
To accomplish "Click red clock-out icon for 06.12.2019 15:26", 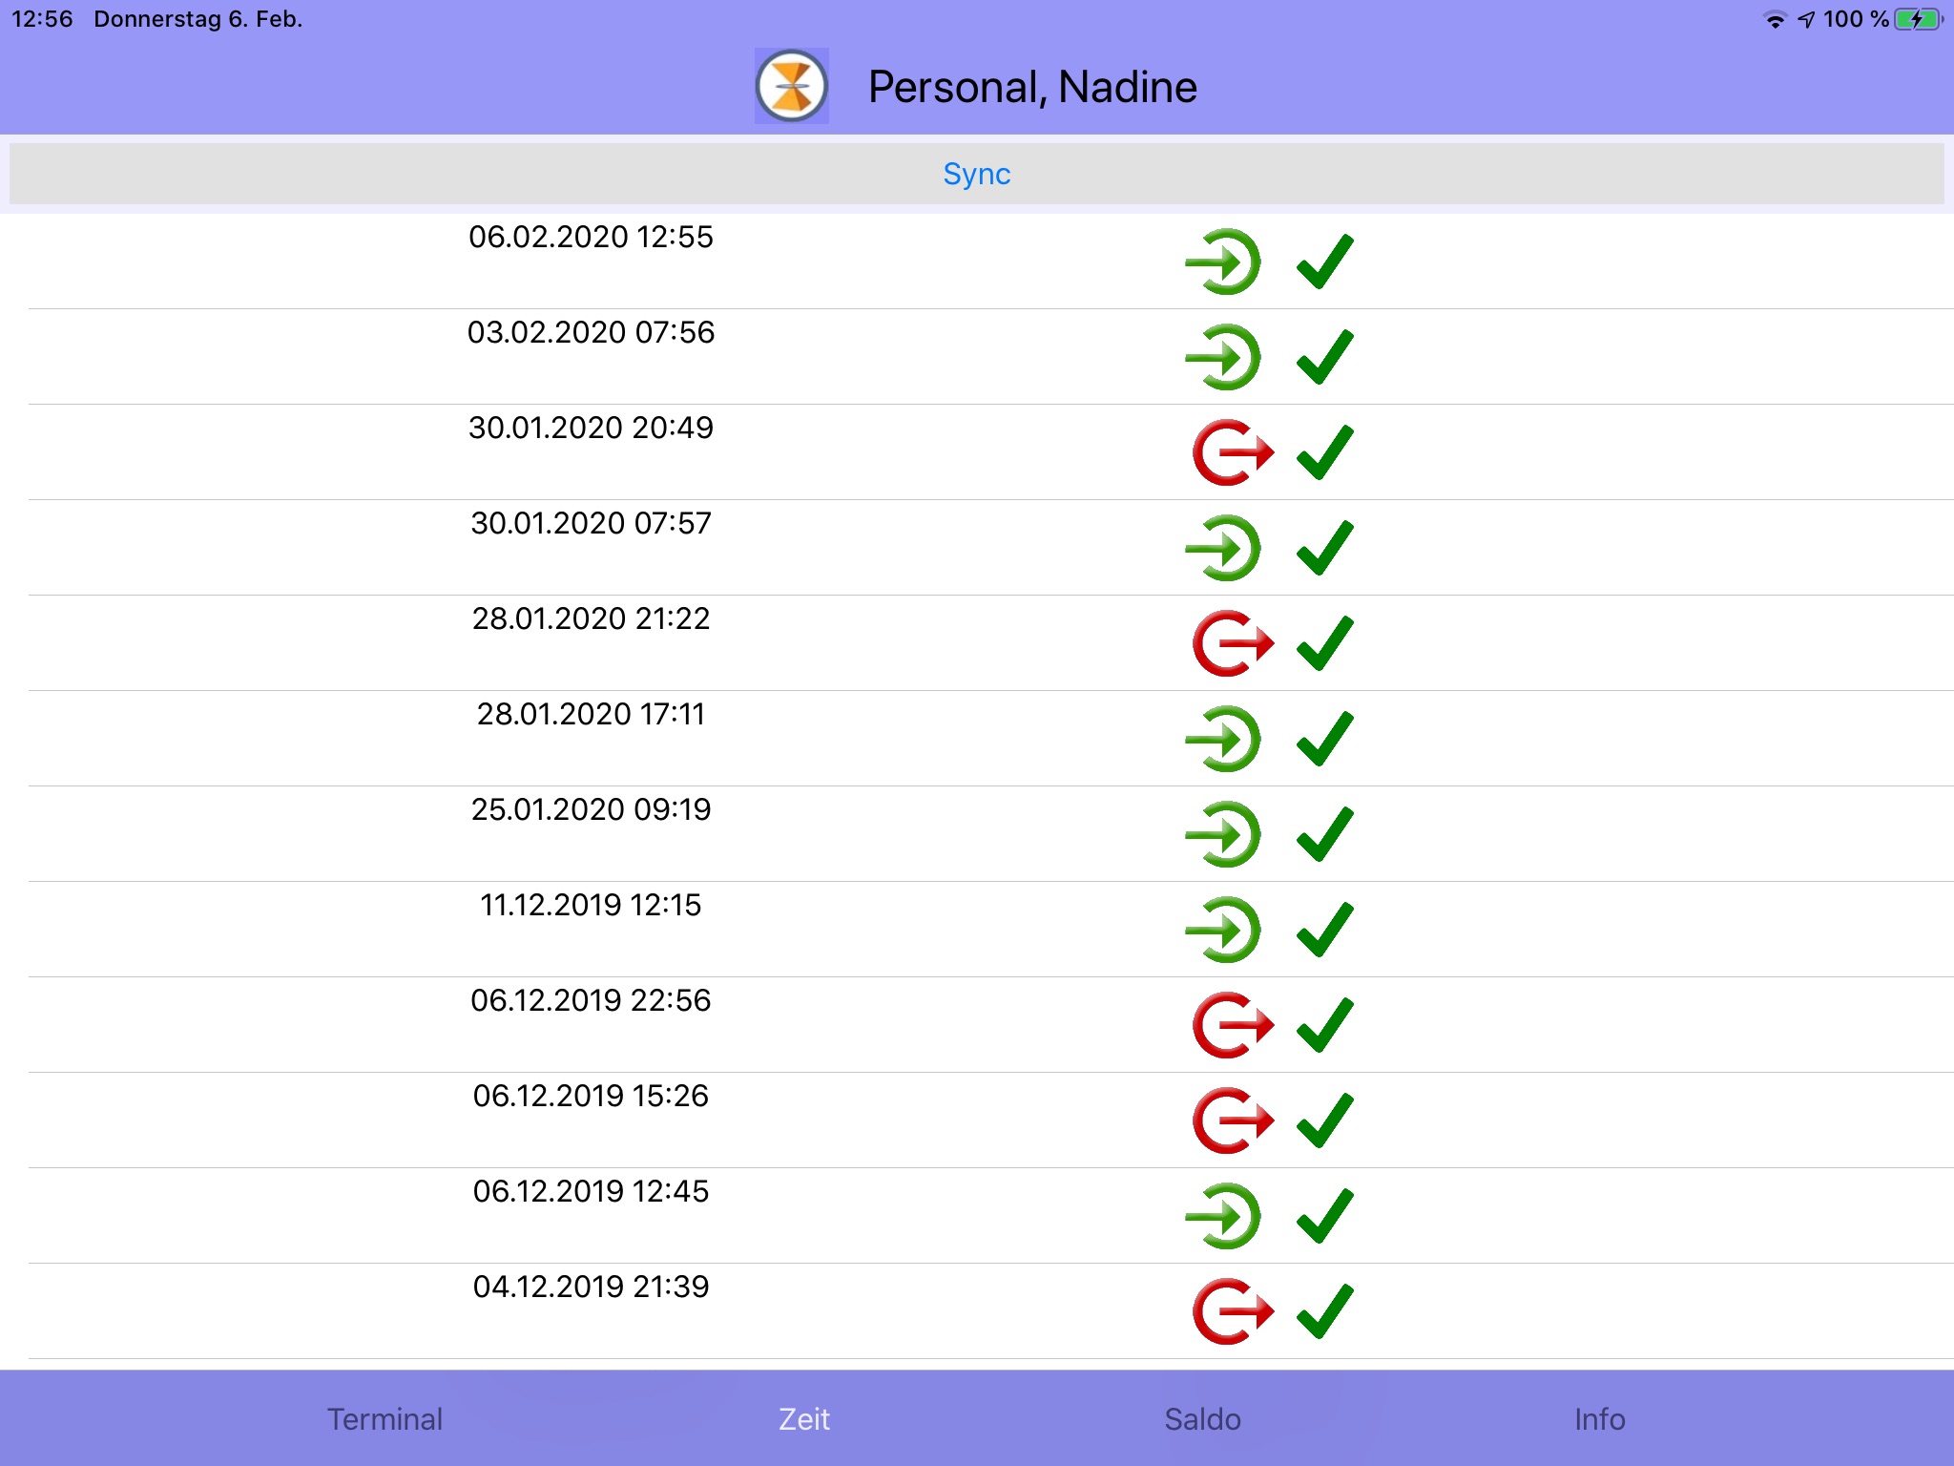I will [1233, 1120].
